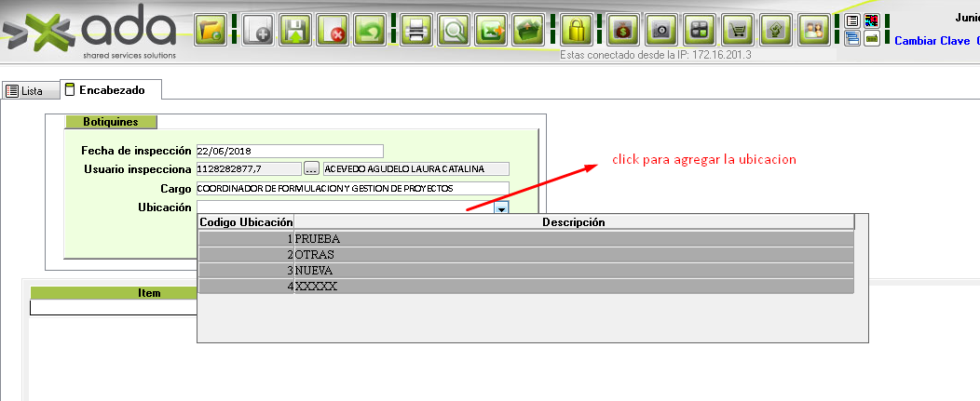Open the Ubicación dropdown arrow

[501, 208]
